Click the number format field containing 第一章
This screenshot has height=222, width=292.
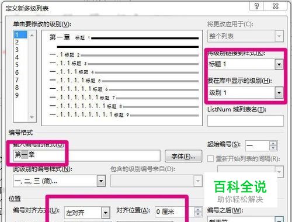coord(86,155)
